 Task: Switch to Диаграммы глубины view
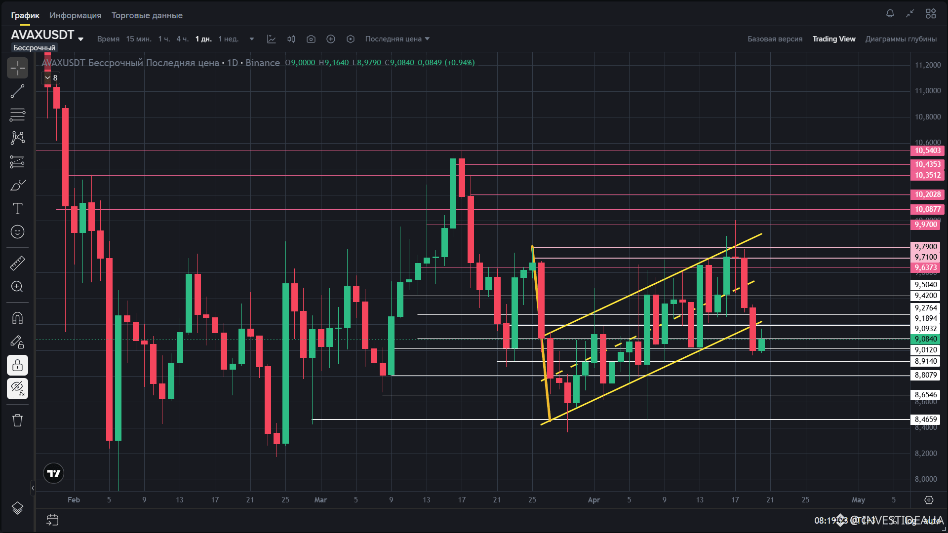pyautogui.click(x=901, y=39)
